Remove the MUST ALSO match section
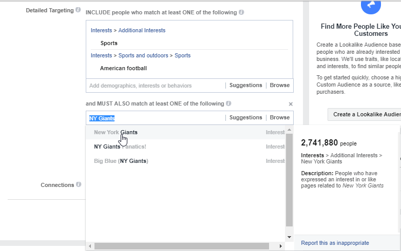 [291, 104]
